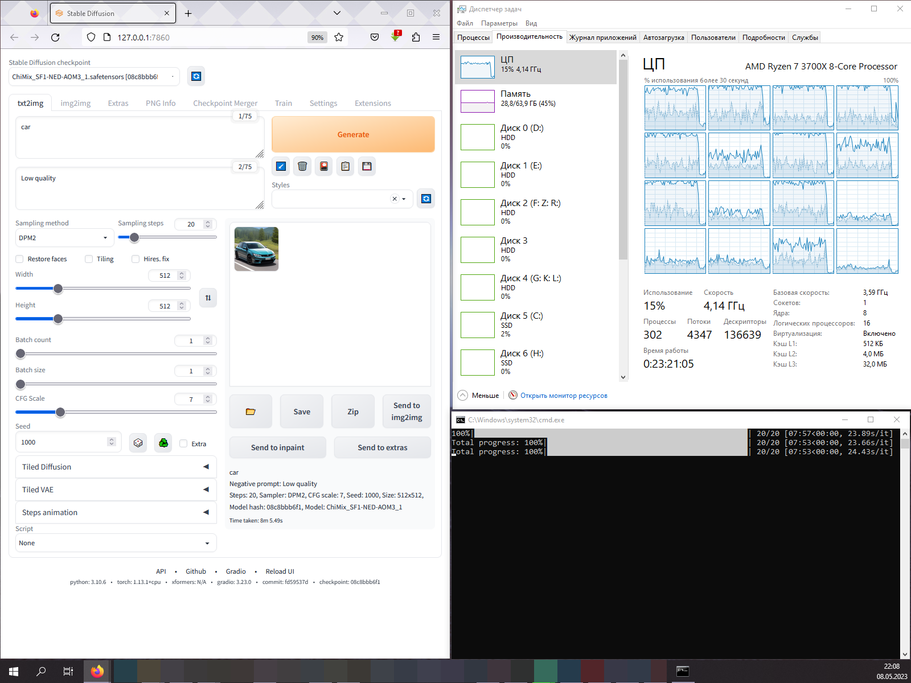
Task: Adjust the Width slider
Action: [103, 289]
